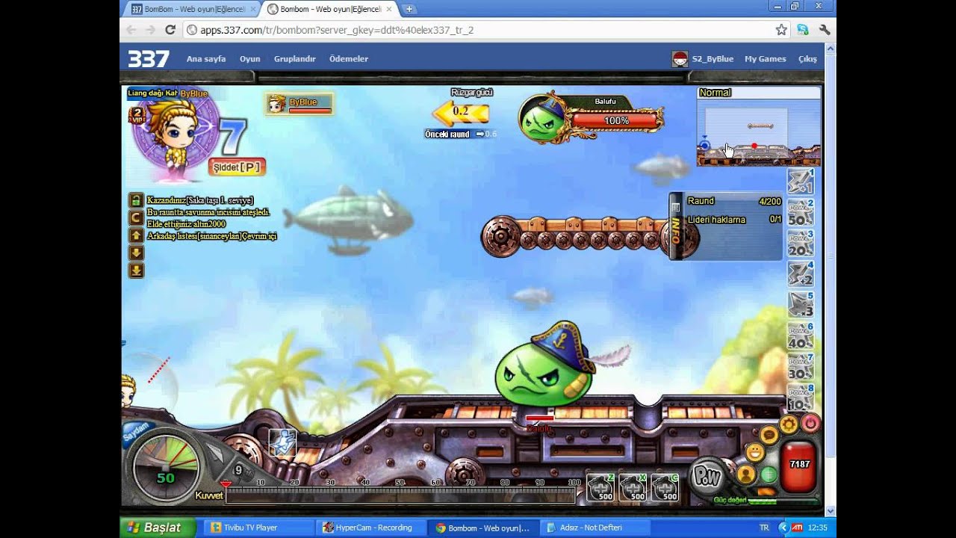Collapse the INFO side tab
This screenshot has width=956, height=538.
[x=675, y=226]
